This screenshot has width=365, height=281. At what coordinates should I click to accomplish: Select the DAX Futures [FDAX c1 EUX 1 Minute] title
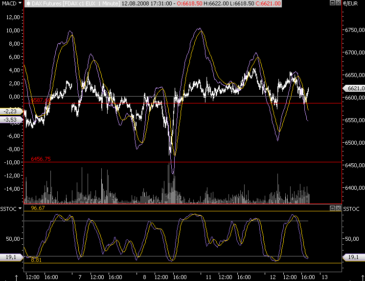pos(76,3)
